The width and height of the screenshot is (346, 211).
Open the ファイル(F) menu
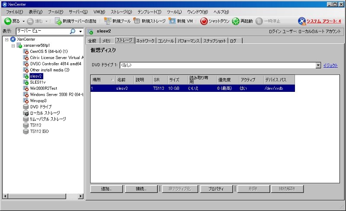(15, 12)
